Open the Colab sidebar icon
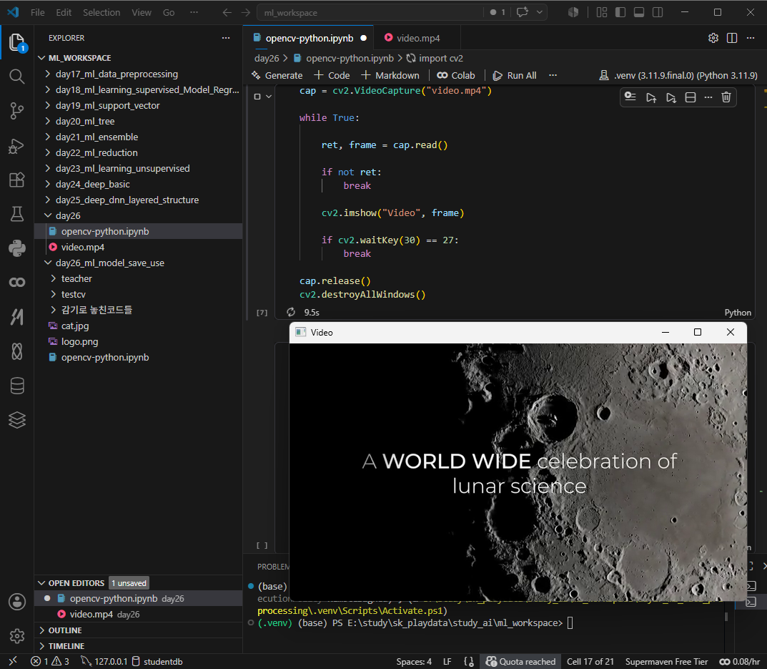This screenshot has width=767, height=669. click(17, 283)
